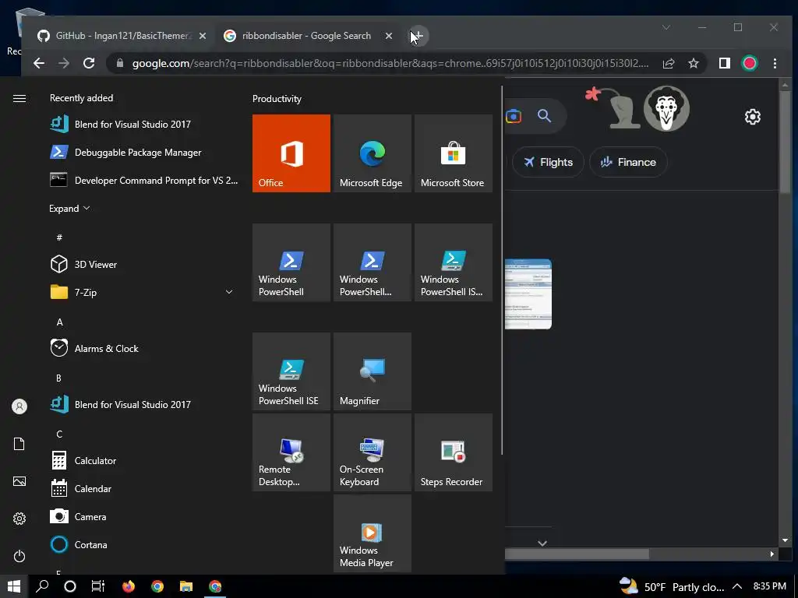Open 3D Viewer from app list

coord(143,265)
